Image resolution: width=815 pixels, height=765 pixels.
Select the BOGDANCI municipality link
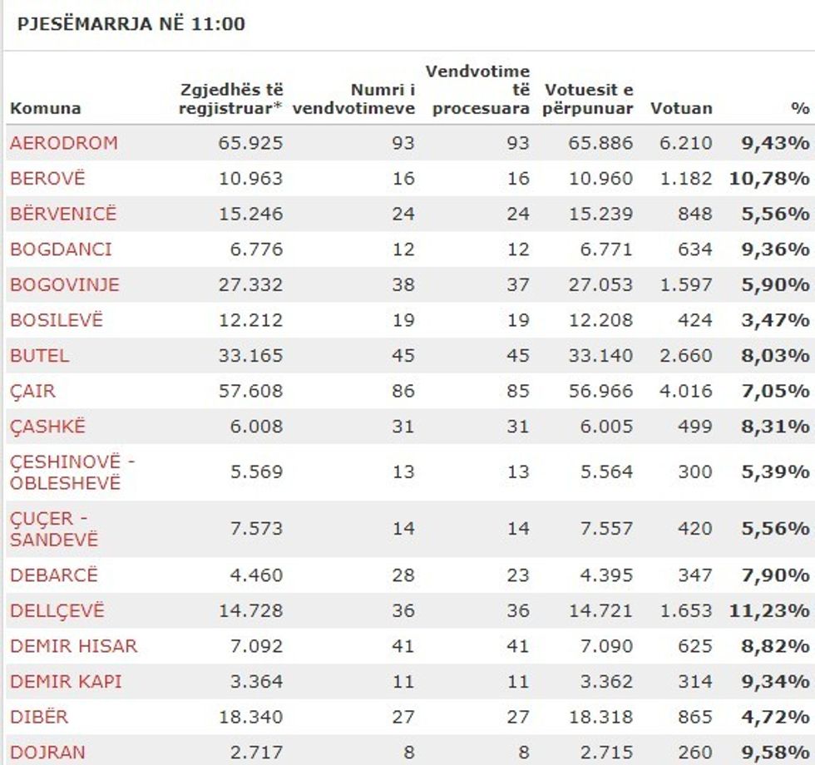coord(61,249)
